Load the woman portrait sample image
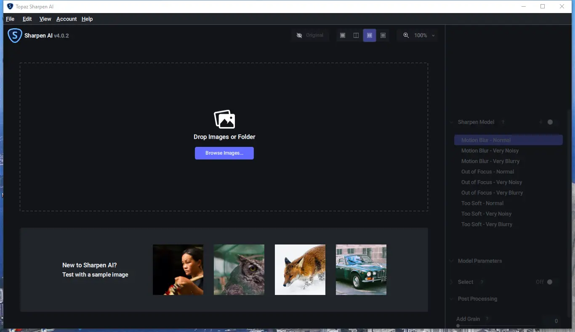The width and height of the screenshot is (575, 332). (178, 270)
